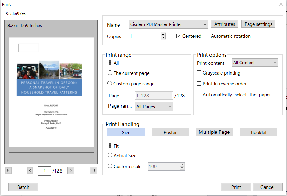Open Page settings
Viewport: 287px width, 196px height.
pyautogui.click(x=258, y=24)
